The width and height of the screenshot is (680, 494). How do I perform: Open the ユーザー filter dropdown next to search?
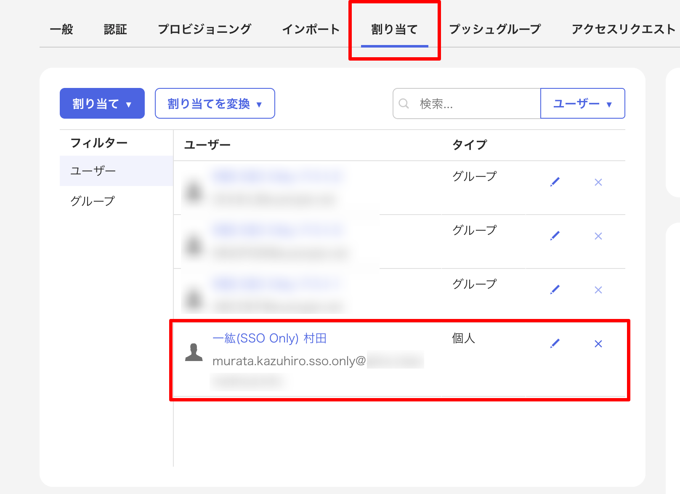(x=582, y=104)
